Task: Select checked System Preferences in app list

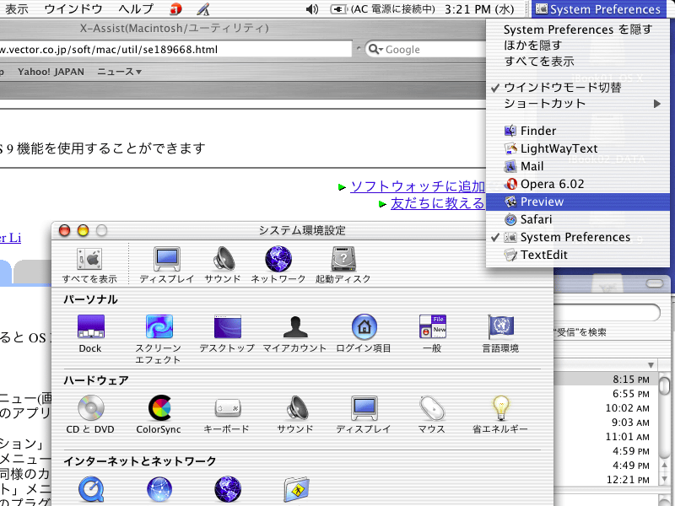Action: tap(578, 237)
